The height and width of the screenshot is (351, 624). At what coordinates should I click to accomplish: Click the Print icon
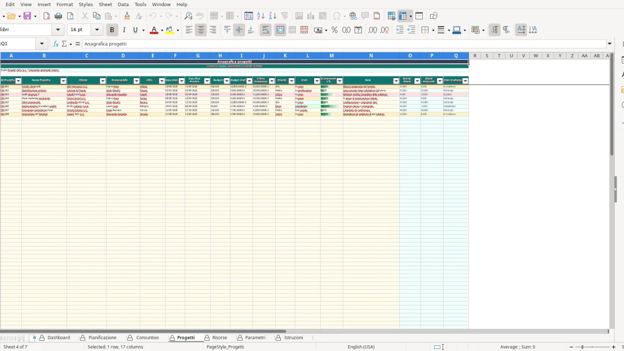pyautogui.click(x=59, y=16)
